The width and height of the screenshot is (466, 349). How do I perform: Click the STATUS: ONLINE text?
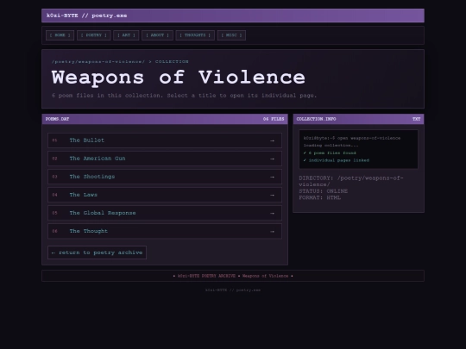[x=323, y=191]
